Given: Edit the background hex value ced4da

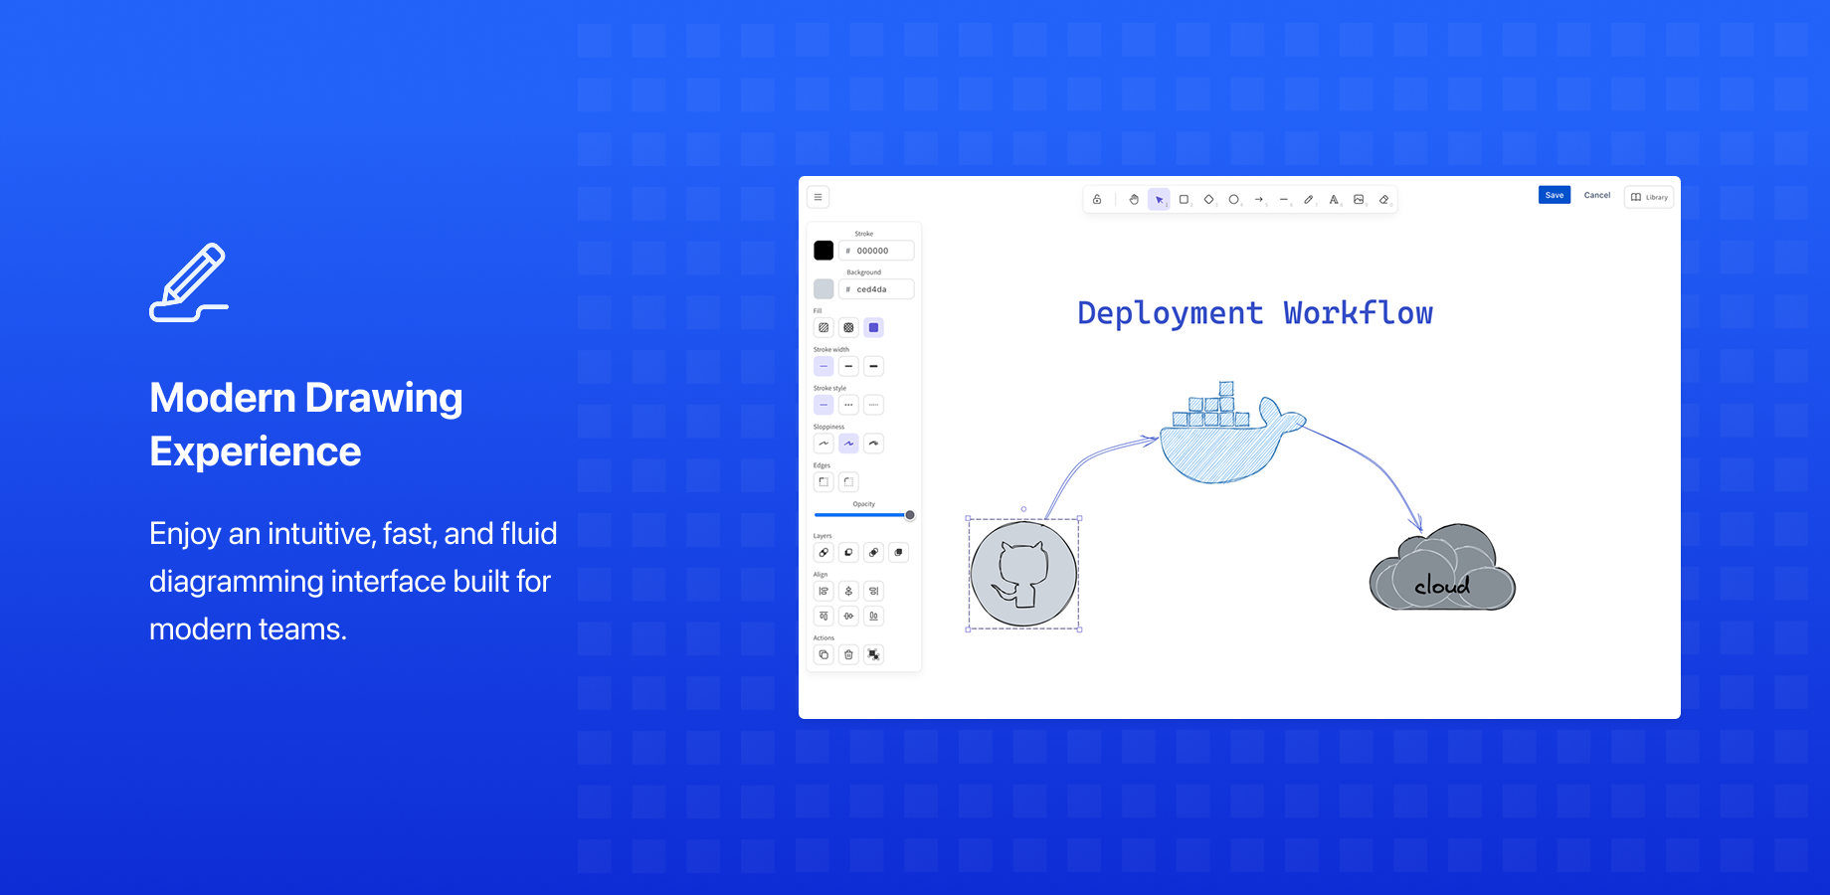Looking at the screenshot, I should point(876,288).
